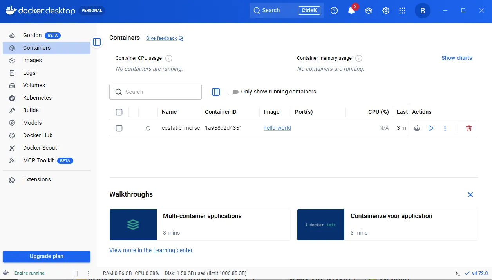Viewport: 492px width, 280px height.
Task: Click the Extensions puzzle icon
Action: (12, 179)
